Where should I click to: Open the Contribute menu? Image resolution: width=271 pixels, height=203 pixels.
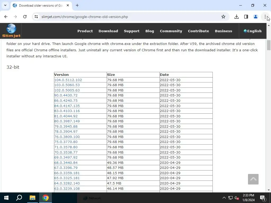point(198,31)
